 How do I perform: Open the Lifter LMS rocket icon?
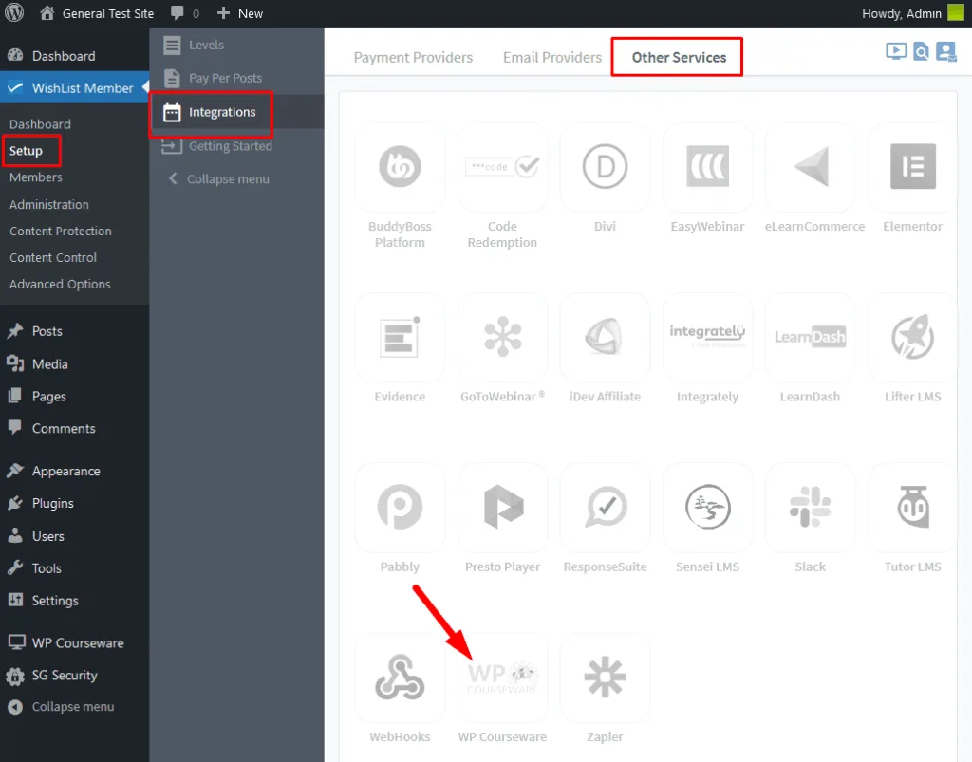(912, 337)
